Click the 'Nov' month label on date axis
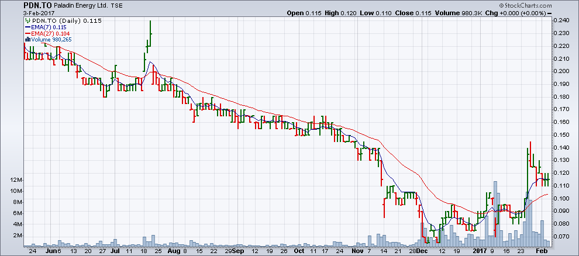 point(357,251)
